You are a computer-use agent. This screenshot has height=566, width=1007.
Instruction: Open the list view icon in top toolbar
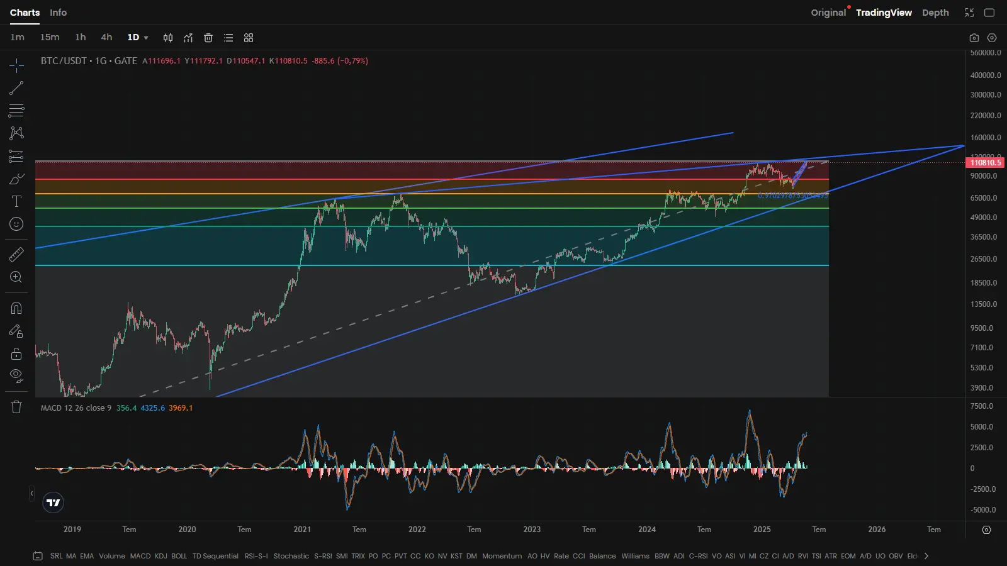coord(228,38)
